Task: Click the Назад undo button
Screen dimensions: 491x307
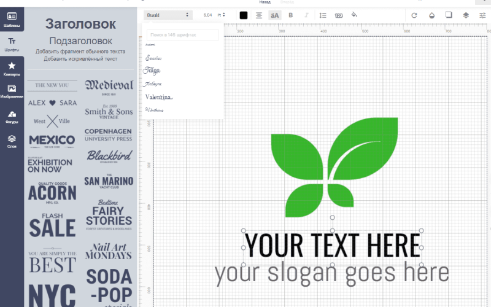Action: point(265,2)
